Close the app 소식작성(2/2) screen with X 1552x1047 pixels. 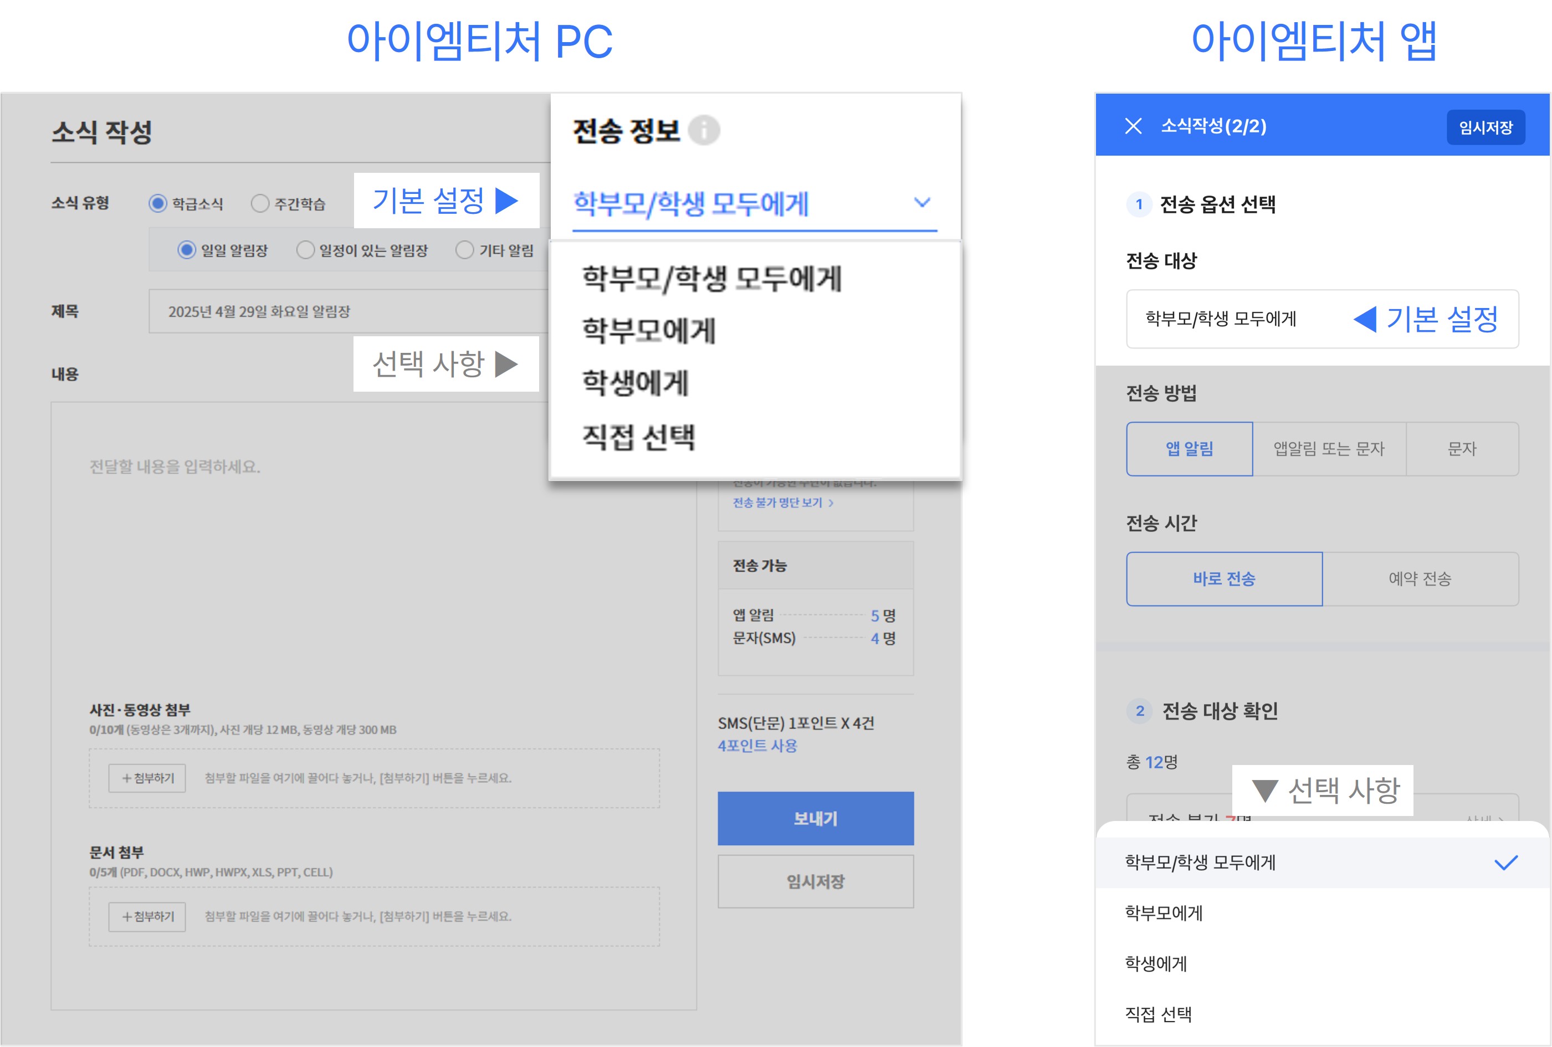click(1133, 126)
